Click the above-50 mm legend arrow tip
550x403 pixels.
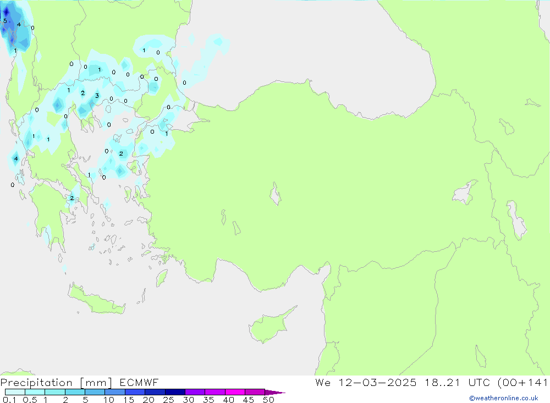275,392
